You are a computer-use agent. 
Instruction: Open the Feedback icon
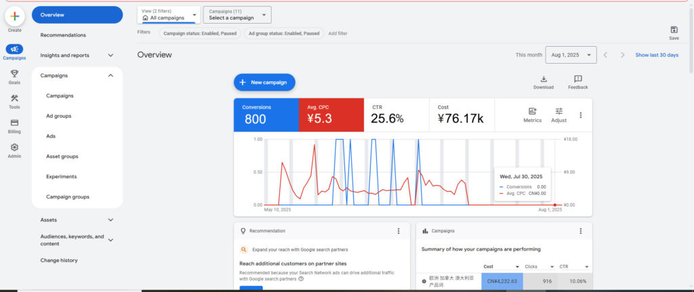[x=577, y=79]
